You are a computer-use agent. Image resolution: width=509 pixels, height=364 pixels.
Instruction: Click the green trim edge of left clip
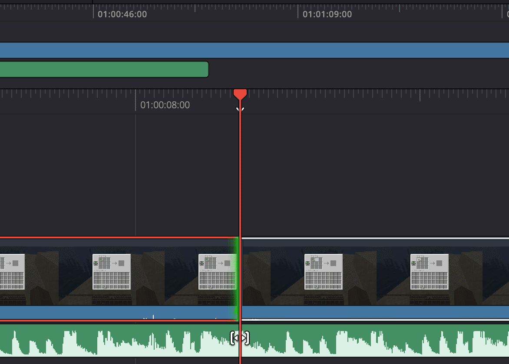[235, 279]
